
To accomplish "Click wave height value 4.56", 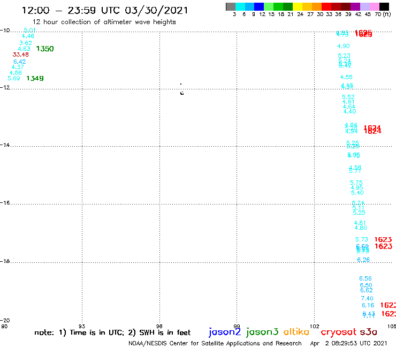I will pos(16,73).
